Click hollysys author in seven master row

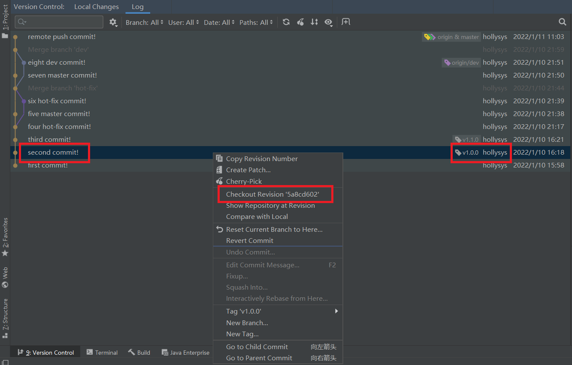[495, 75]
